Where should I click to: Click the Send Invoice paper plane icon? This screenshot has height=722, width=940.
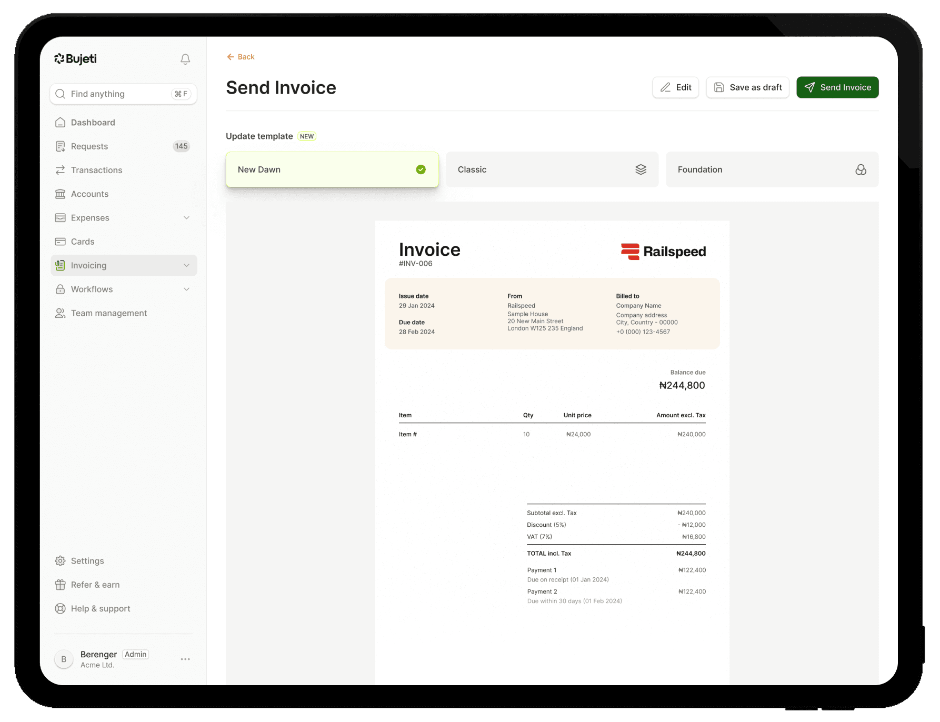pos(809,87)
